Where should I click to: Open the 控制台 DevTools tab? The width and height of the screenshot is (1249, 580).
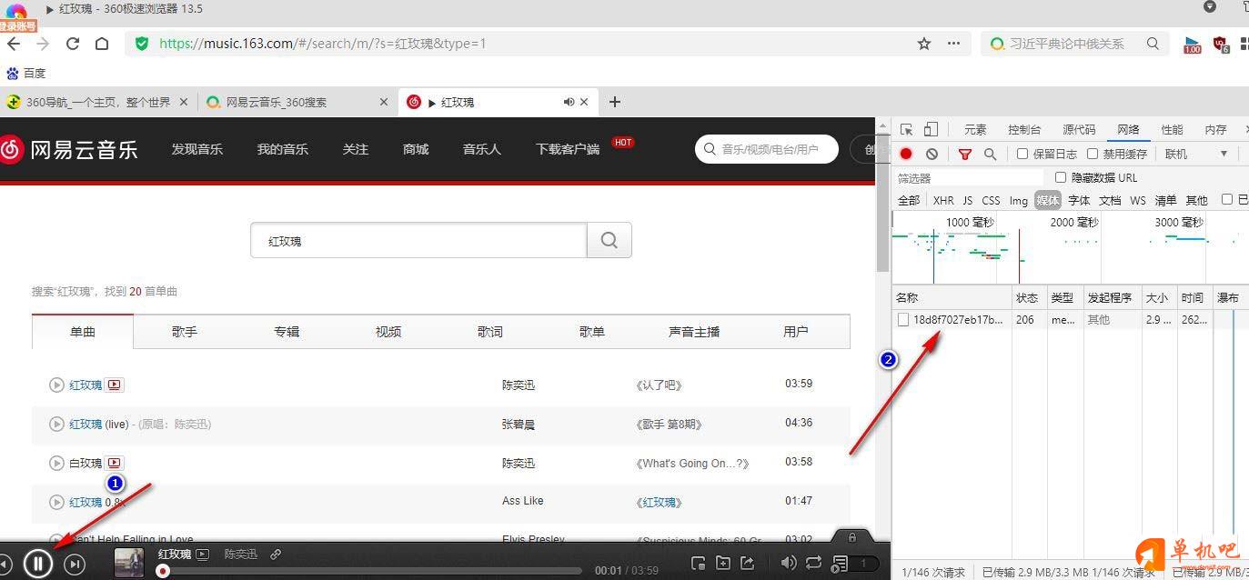coord(1024,130)
